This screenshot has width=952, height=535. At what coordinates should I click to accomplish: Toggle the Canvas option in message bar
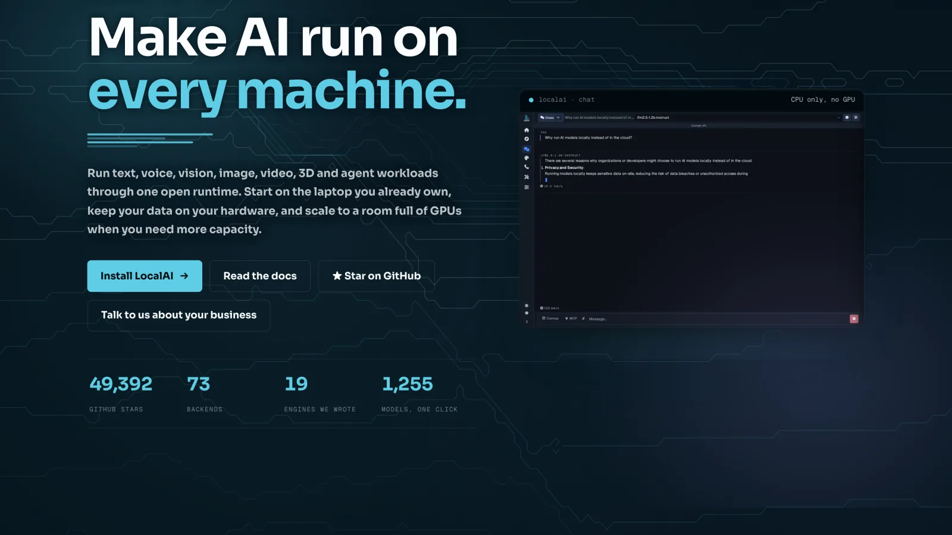[x=550, y=319]
